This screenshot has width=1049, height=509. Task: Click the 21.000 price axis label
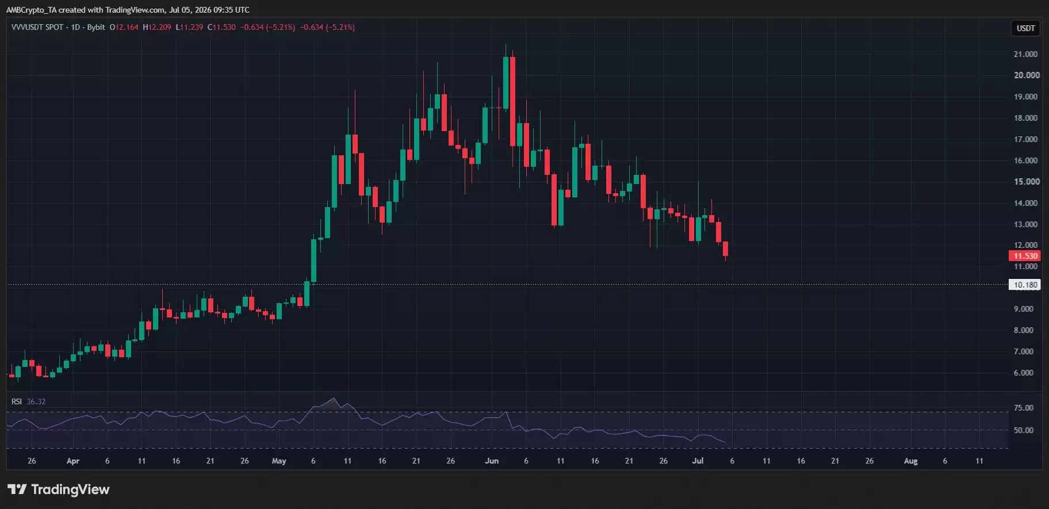click(1025, 54)
